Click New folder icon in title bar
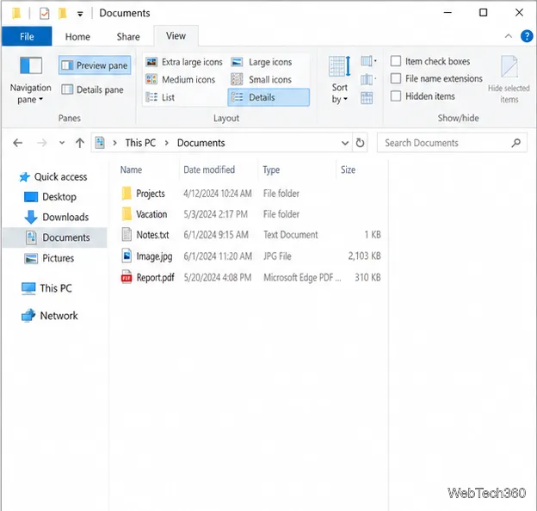 coord(63,14)
